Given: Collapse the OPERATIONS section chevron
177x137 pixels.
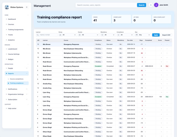Looking at the screenshot, I should click(x=28, y=64).
